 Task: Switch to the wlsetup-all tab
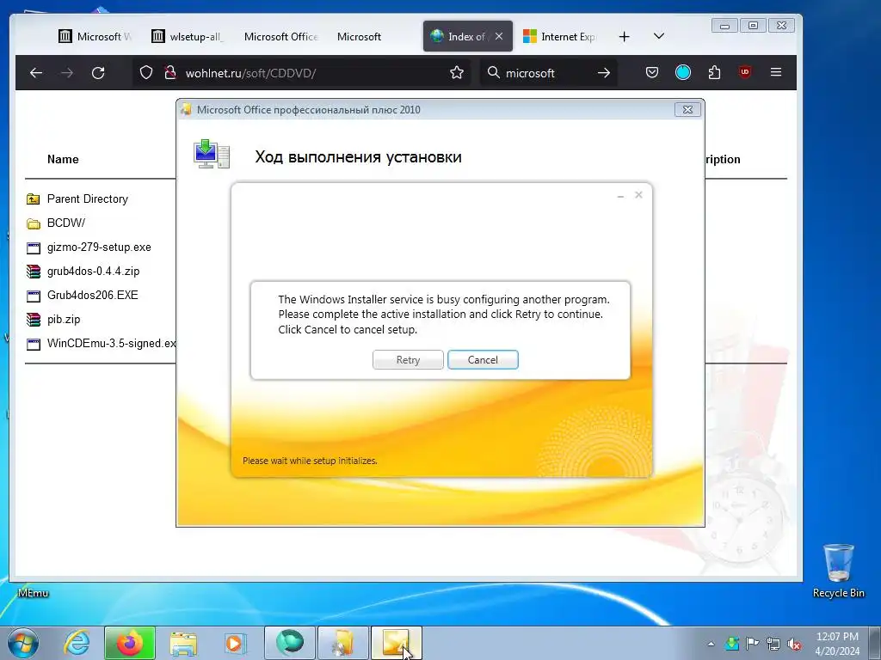188,36
